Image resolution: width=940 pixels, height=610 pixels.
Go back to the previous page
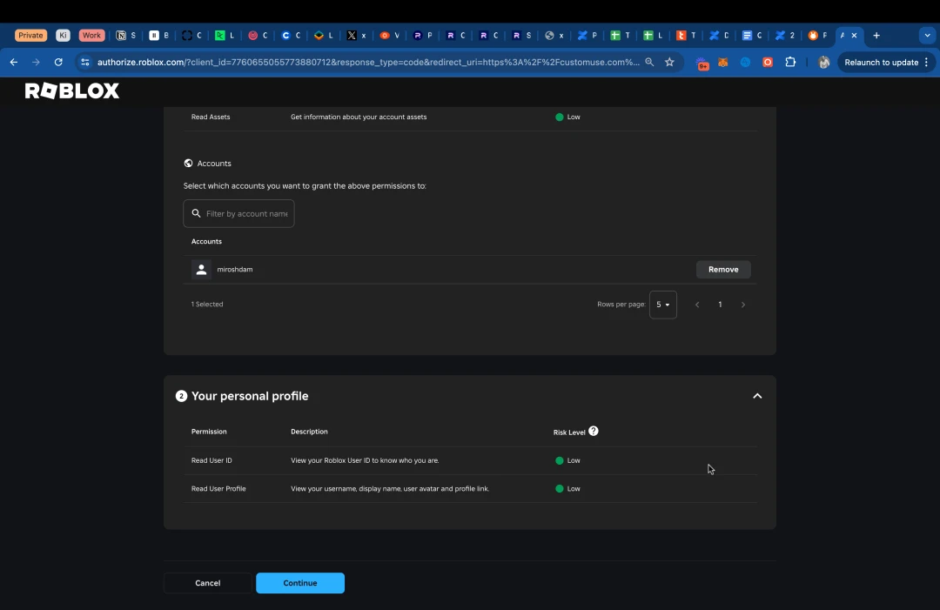coord(14,63)
